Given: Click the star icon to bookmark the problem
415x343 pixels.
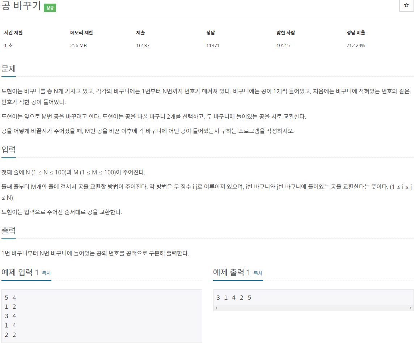Looking at the screenshot, I should 406,5.
